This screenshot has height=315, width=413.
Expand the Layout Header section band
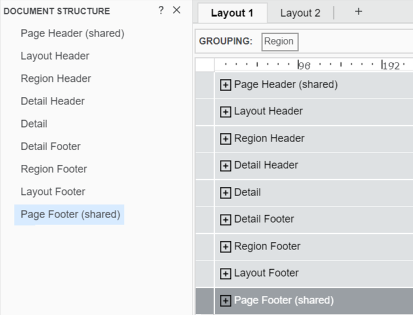tap(226, 112)
